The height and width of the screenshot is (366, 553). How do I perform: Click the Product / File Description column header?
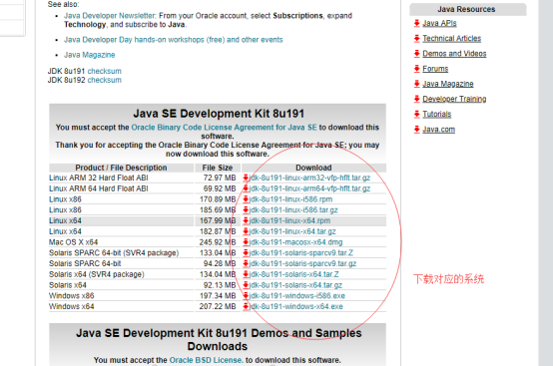point(121,168)
